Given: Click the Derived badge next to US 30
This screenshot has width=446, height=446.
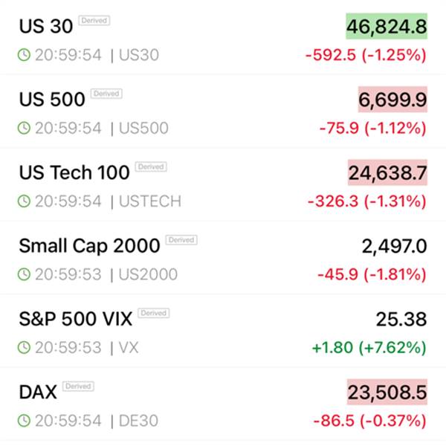Looking at the screenshot, I should [x=94, y=21].
